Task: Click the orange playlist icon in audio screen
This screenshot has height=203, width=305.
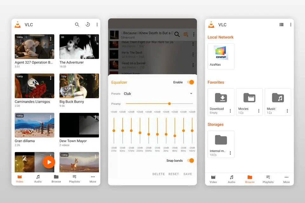Action: [186, 35]
